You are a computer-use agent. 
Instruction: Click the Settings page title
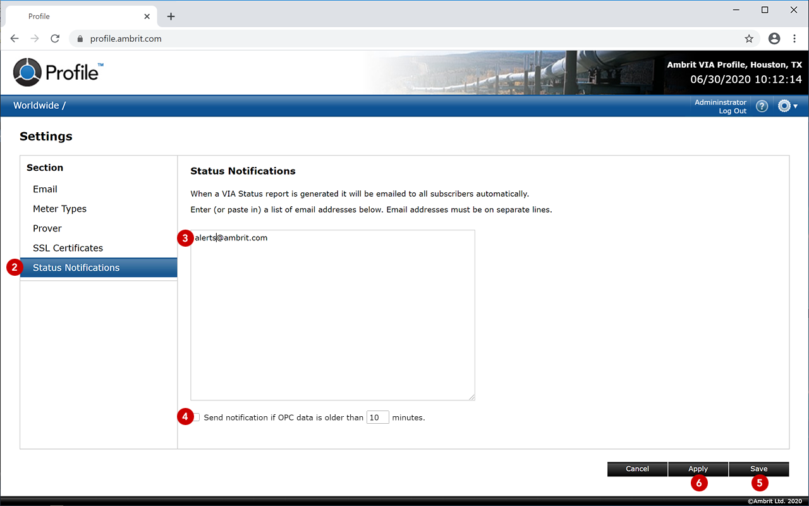[46, 136]
